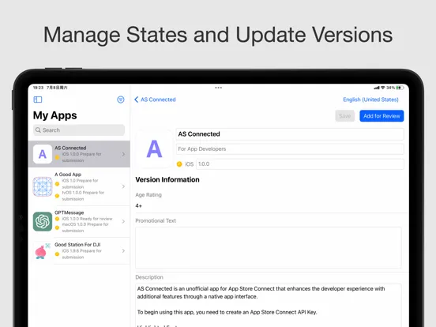
Task: Select Good Station For DJI title
Action: pyautogui.click(x=77, y=244)
